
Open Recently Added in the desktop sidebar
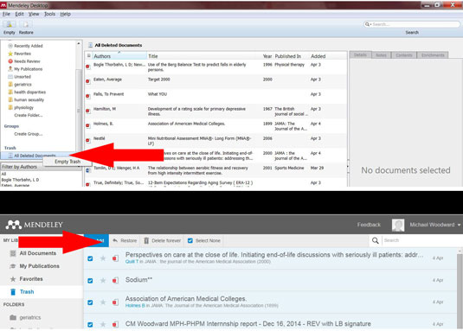pyautogui.click(x=29, y=46)
